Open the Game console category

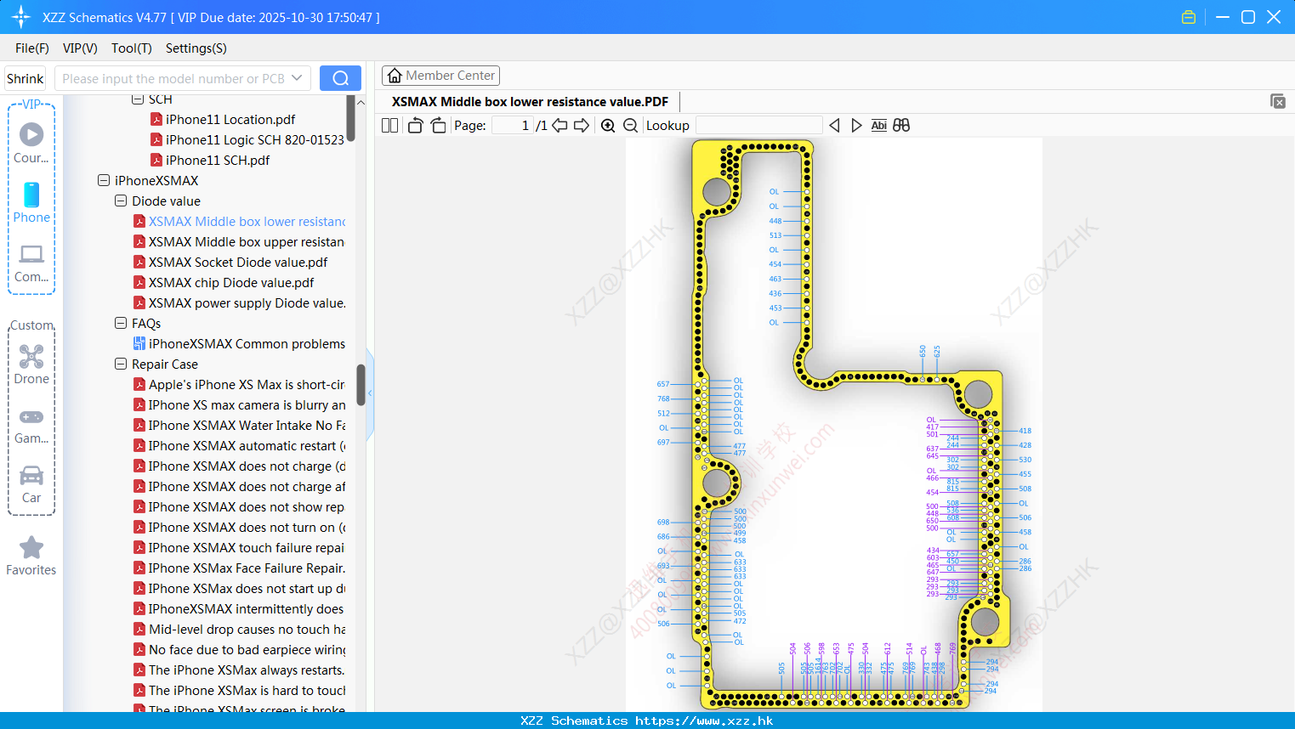pyautogui.click(x=31, y=425)
